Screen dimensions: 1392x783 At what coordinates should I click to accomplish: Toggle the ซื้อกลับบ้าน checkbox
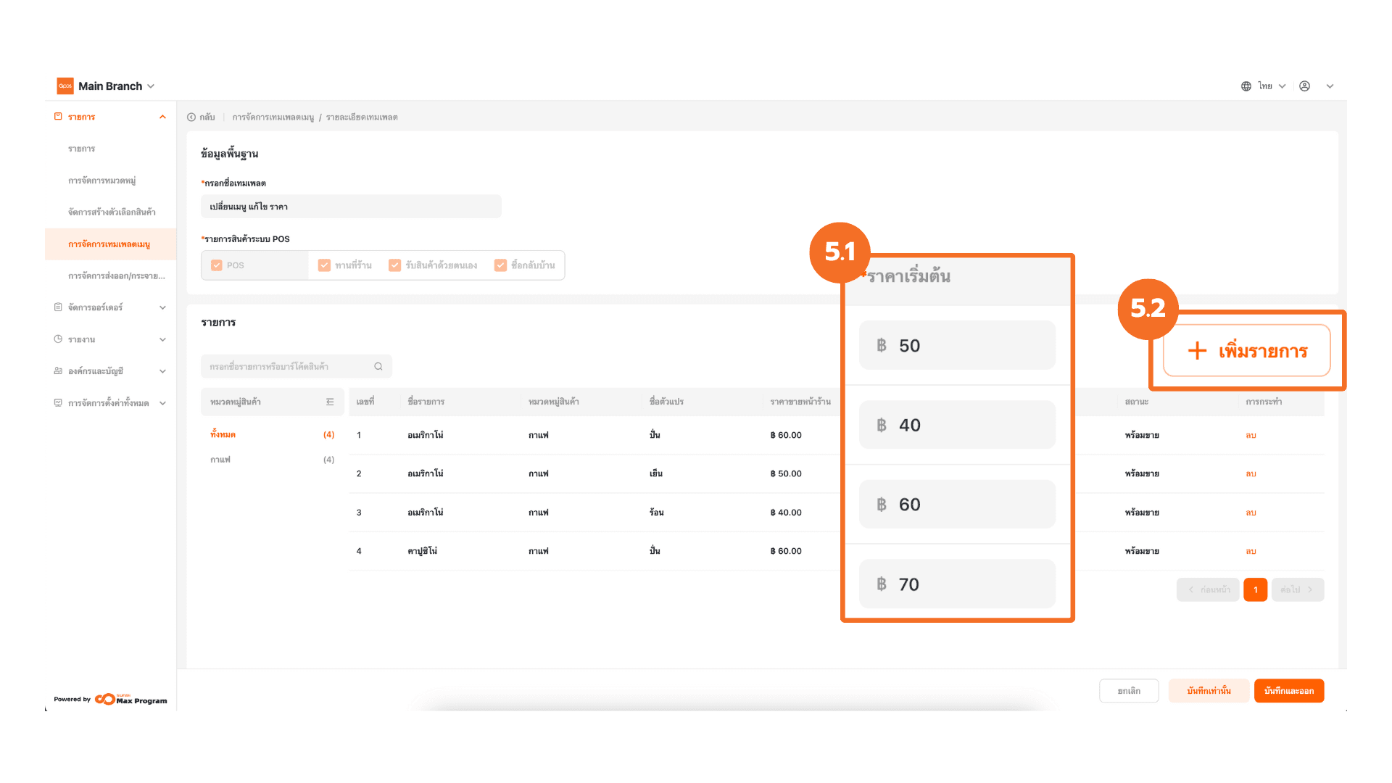pyautogui.click(x=500, y=265)
